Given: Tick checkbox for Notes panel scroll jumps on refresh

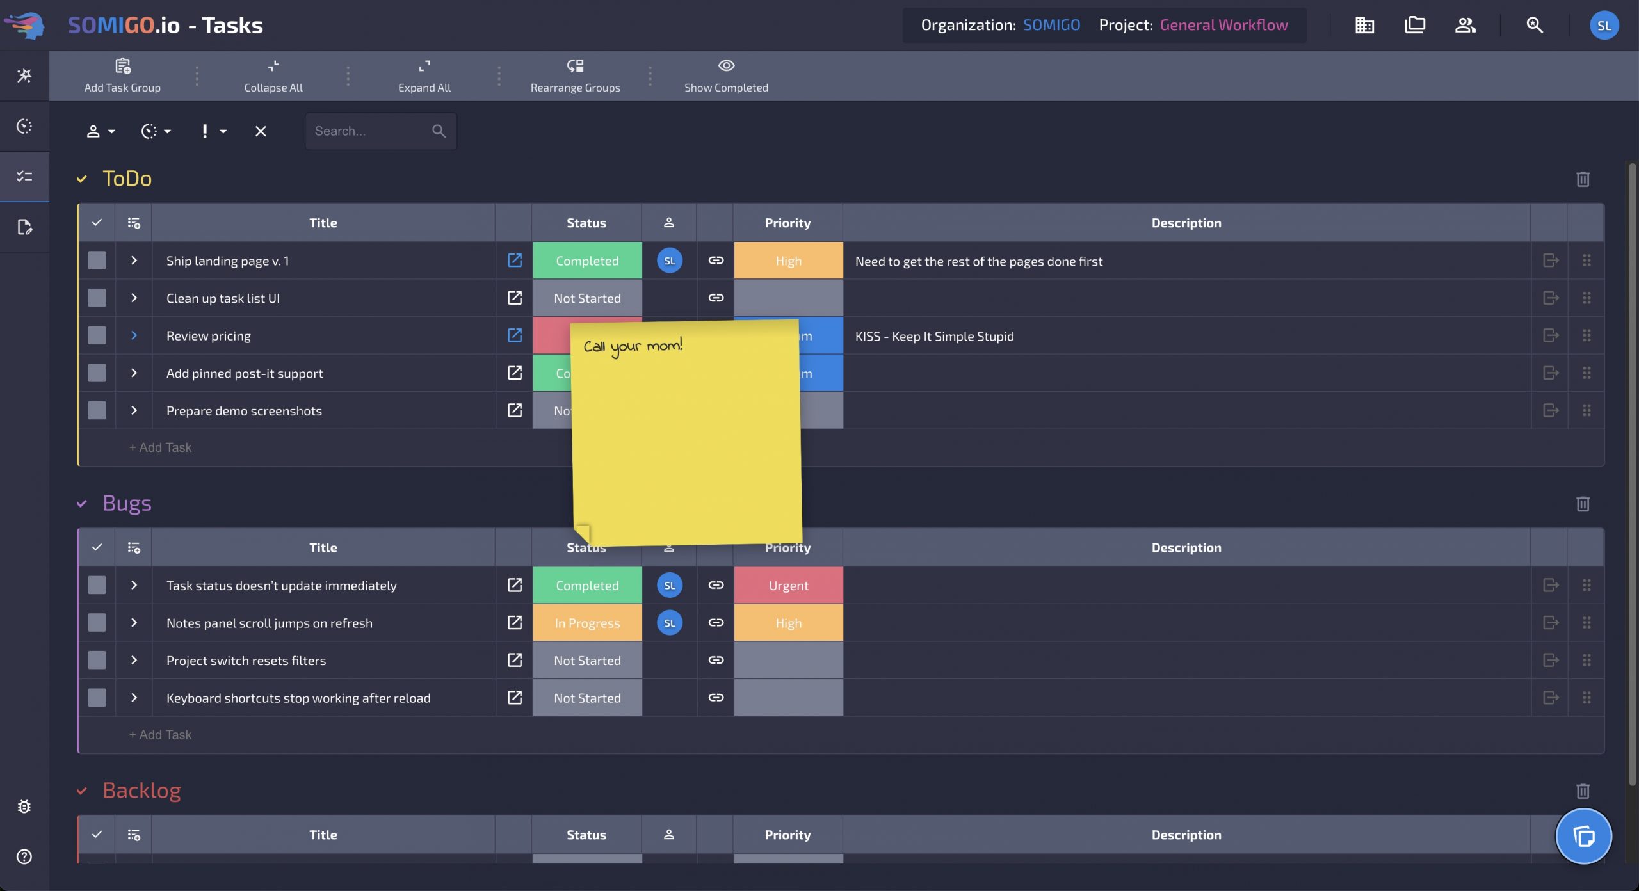Looking at the screenshot, I should [97, 623].
